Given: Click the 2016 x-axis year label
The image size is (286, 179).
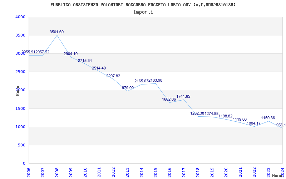Looking at the screenshot, I should pyautogui.click(x=169, y=172).
